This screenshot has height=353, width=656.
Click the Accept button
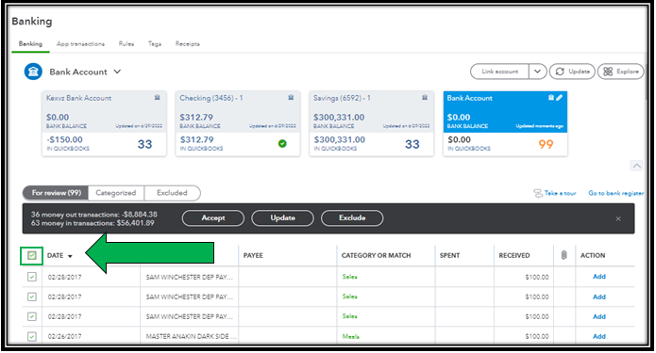point(213,218)
